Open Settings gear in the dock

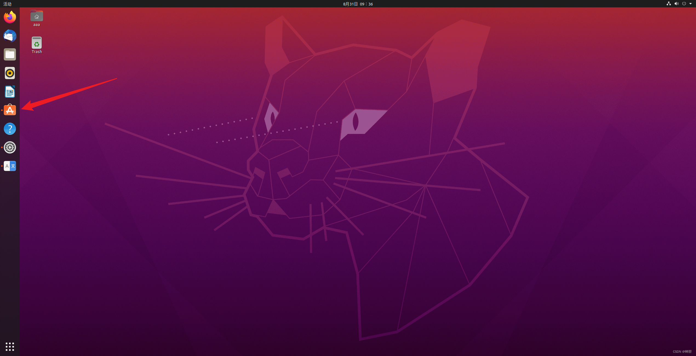(x=10, y=147)
